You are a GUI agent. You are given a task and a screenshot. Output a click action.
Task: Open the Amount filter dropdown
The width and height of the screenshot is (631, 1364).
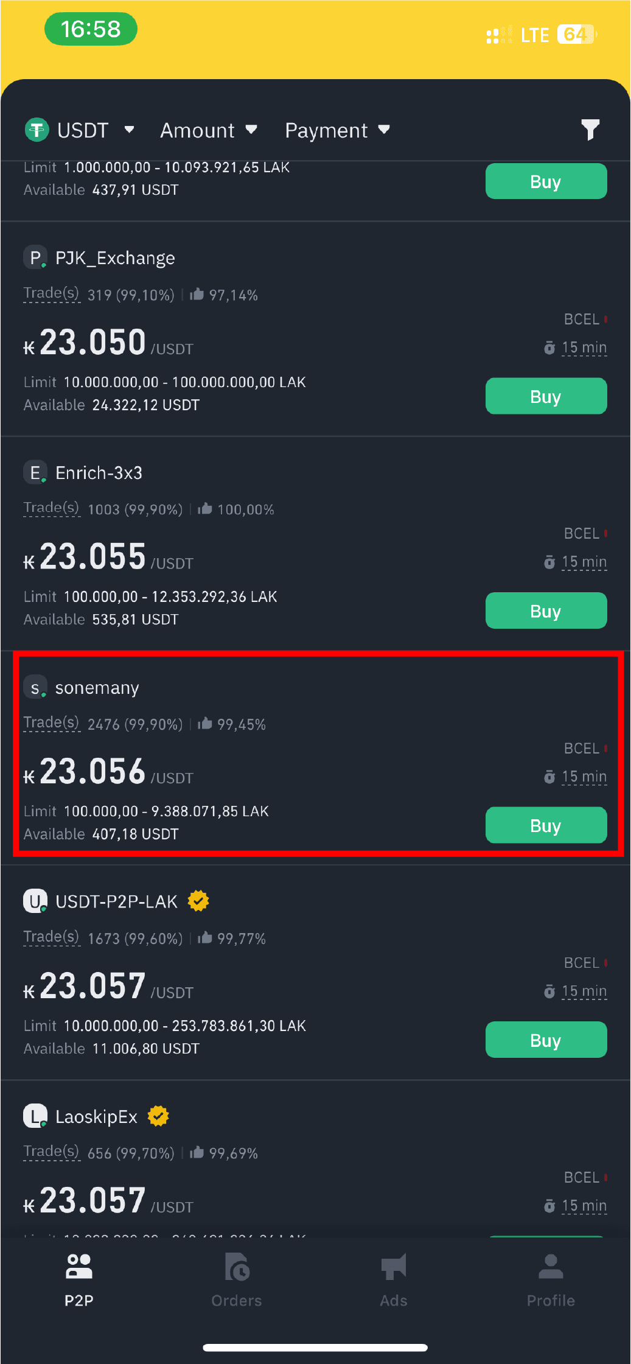pos(208,130)
